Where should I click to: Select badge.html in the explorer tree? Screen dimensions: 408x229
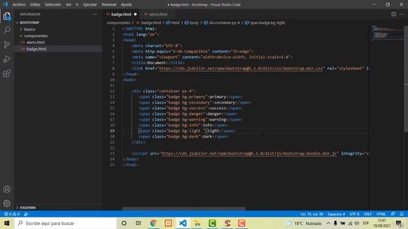[x=36, y=49]
